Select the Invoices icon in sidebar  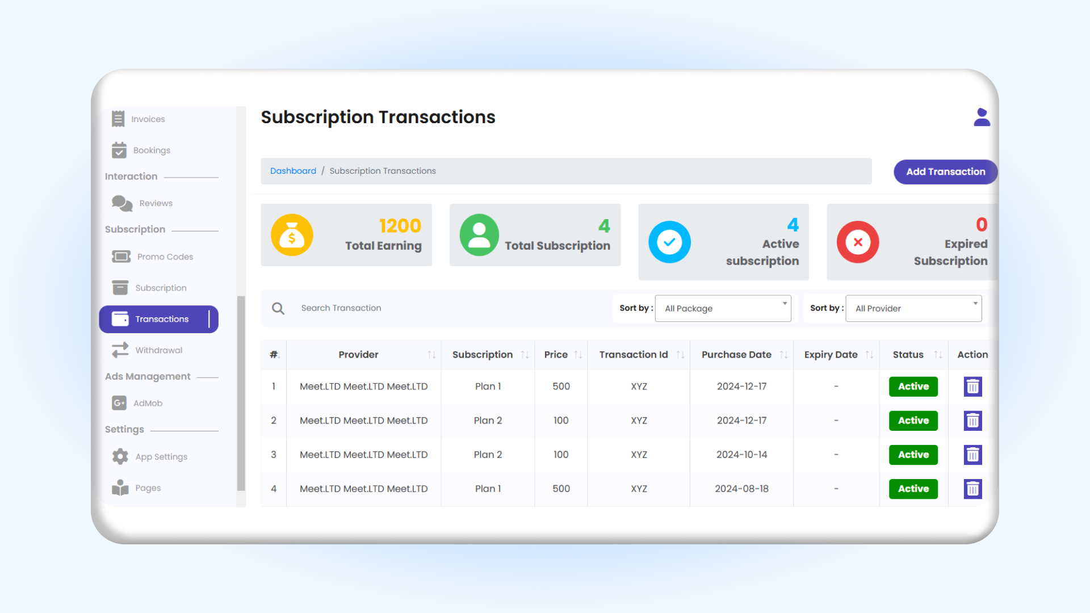click(x=119, y=119)
